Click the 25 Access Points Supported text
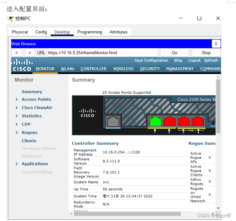236x221 pixels. tap(127, 92)
